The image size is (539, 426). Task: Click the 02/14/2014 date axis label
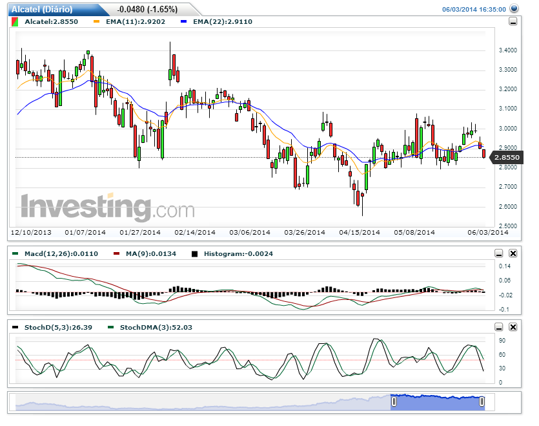pyautogui.click(x=195, y=233)
